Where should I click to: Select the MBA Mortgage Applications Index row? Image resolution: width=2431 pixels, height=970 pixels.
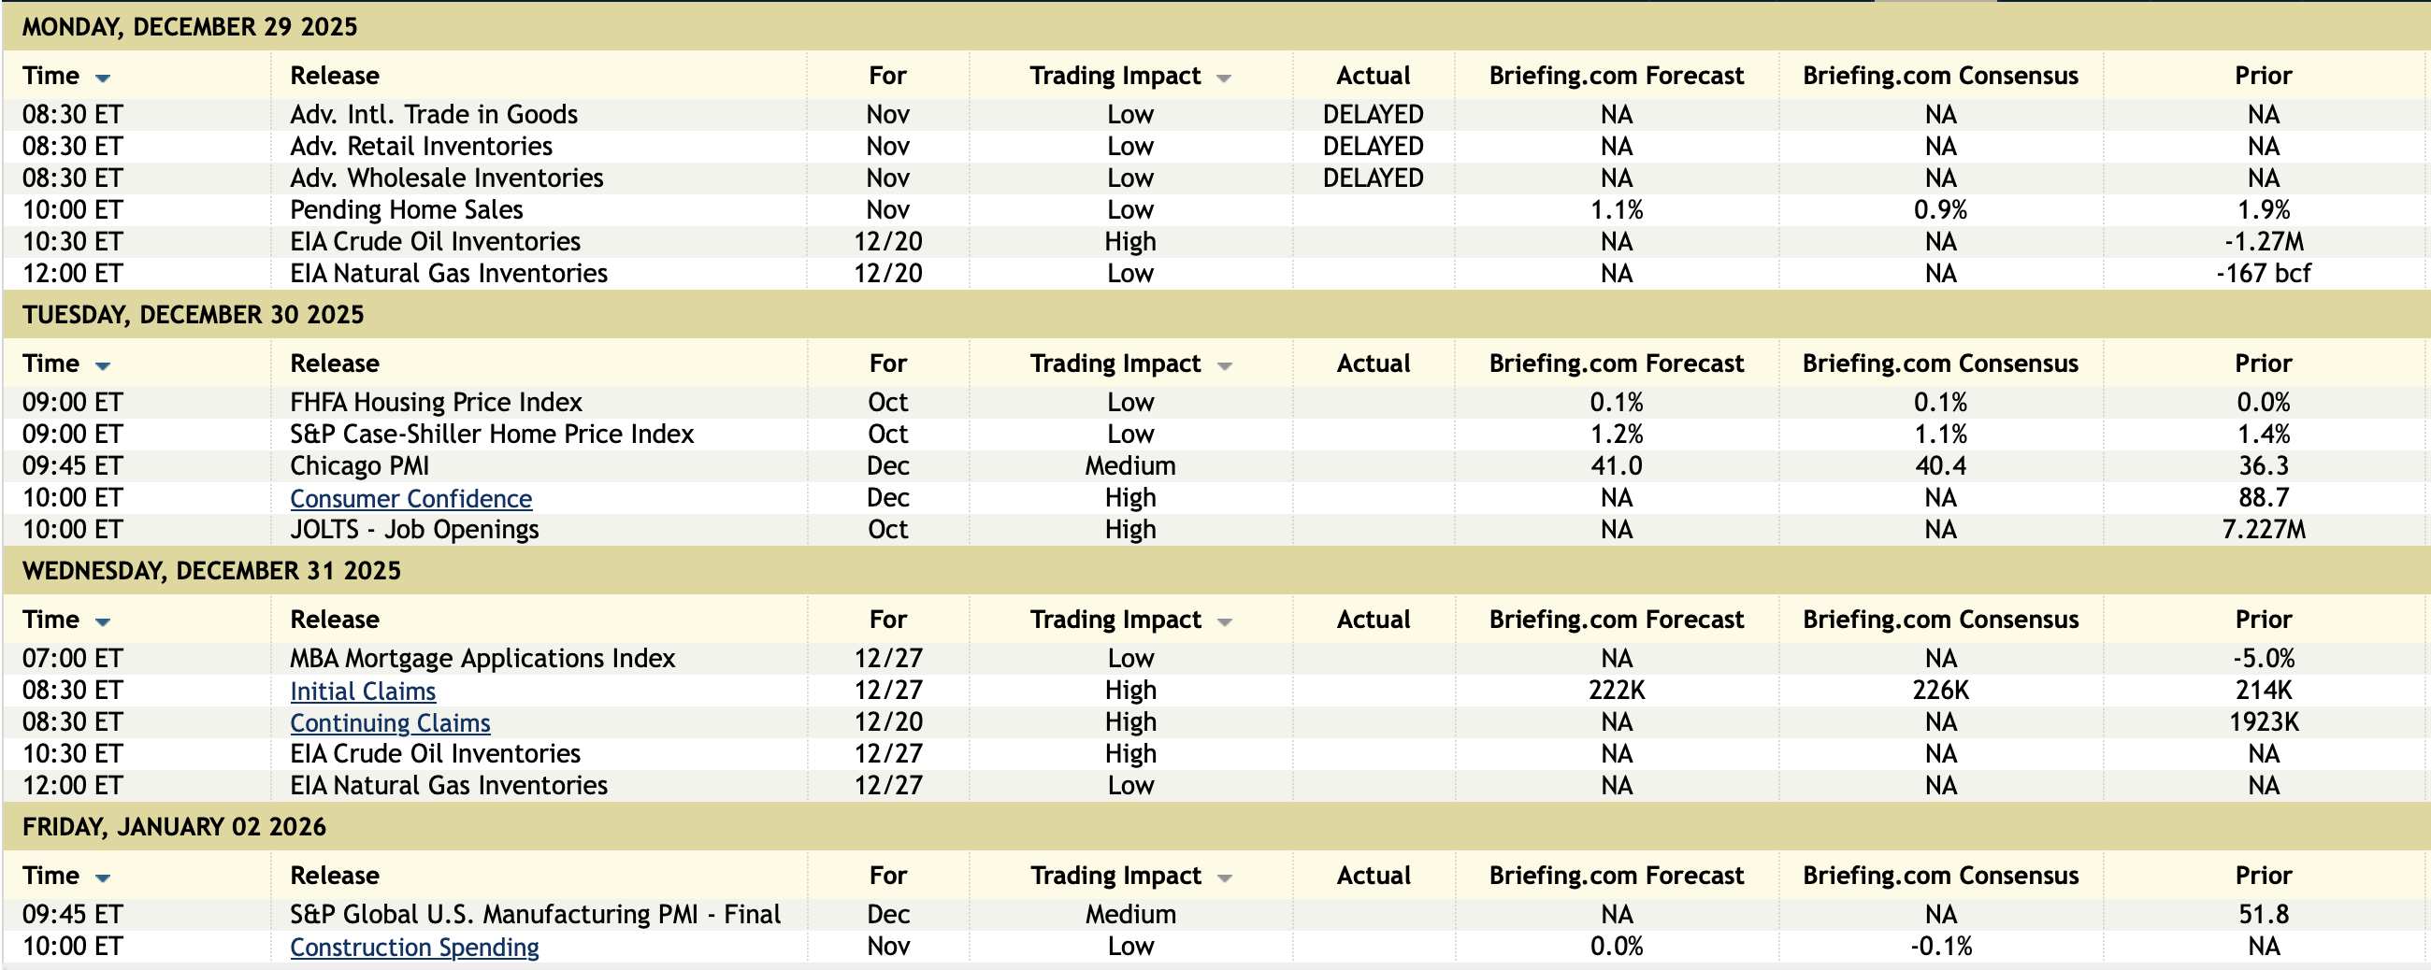[x=482, y=659]
